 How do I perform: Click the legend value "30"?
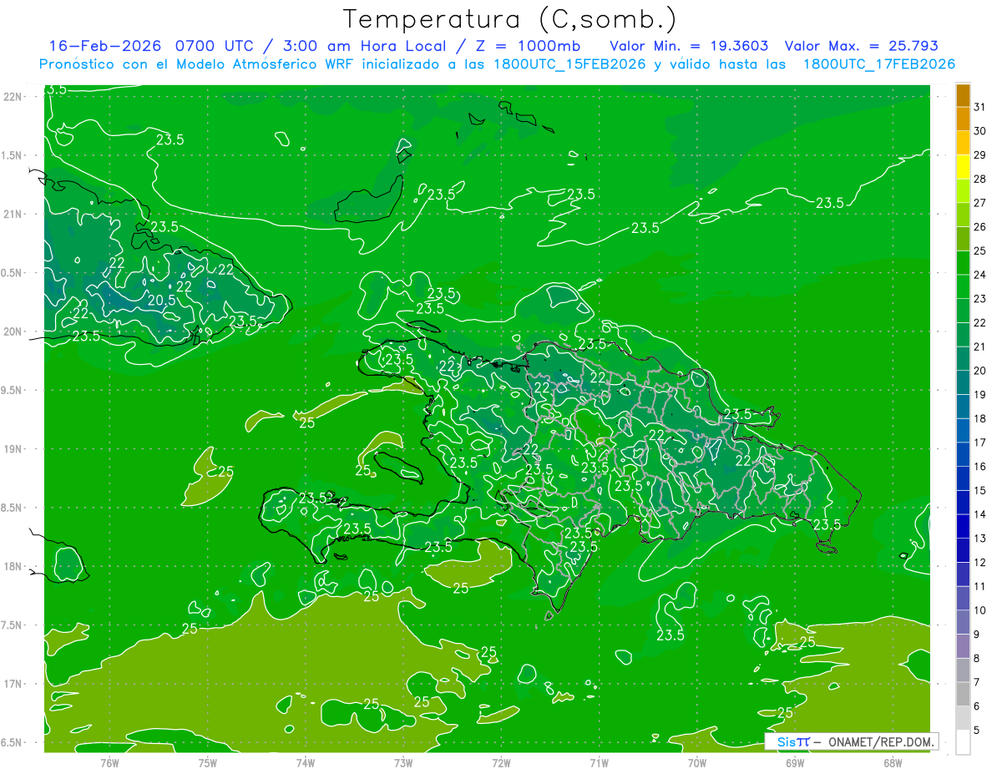coord(979,131)
